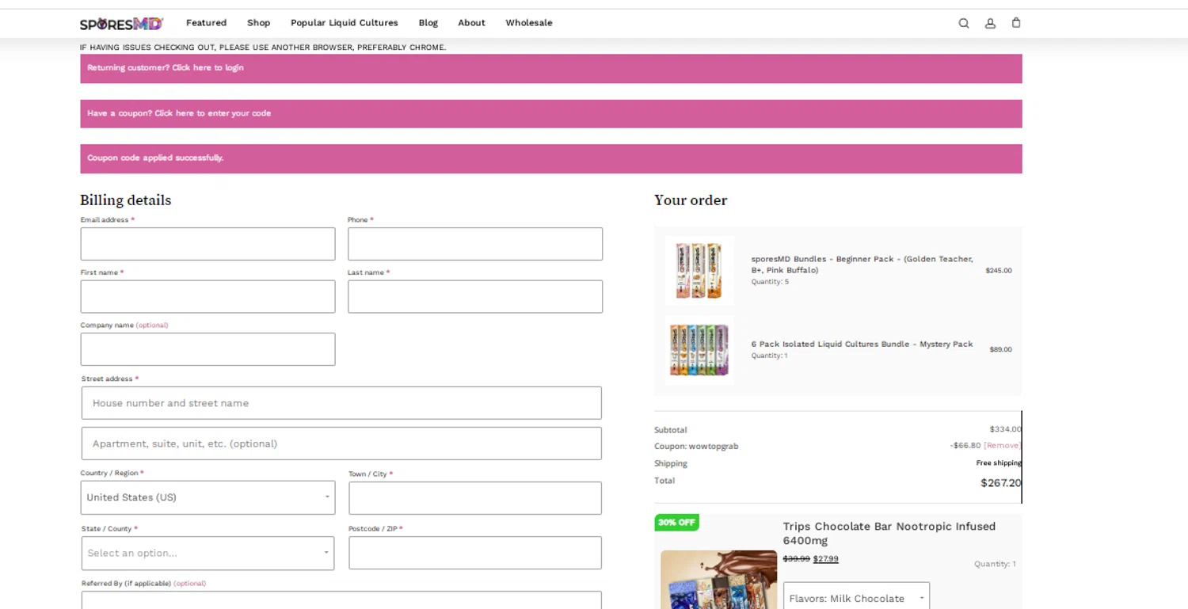Focus the Phone field
Viewport: 1188px width, 609px height.
pos(475,244)
